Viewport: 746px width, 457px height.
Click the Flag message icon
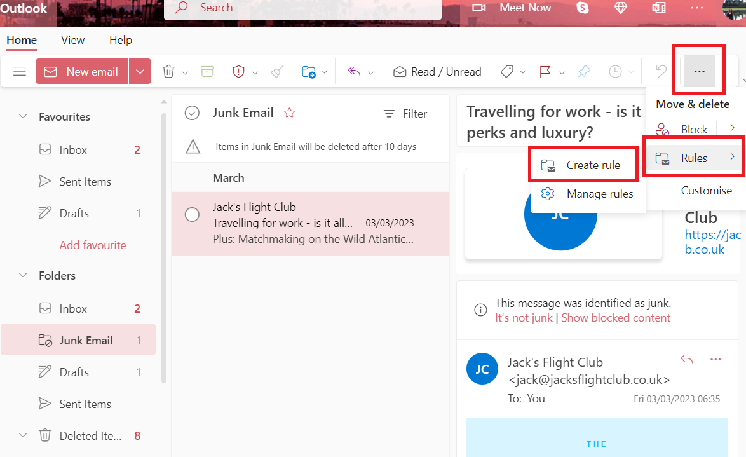point(545,72)
